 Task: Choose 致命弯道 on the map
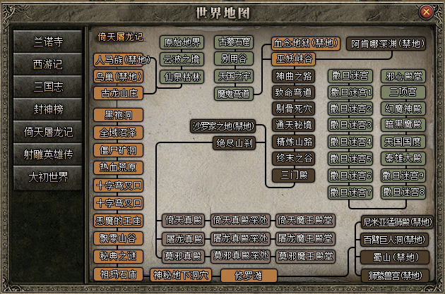pyautogui.click(x=293, y=92)
